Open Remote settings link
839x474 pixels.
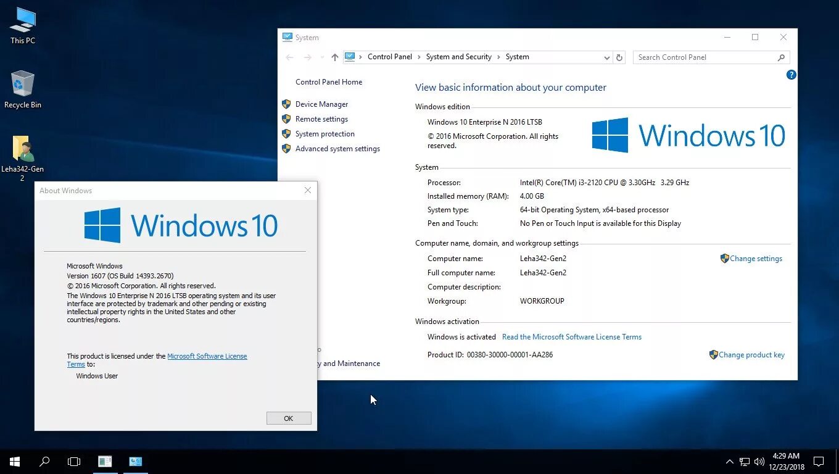(321, 119)
